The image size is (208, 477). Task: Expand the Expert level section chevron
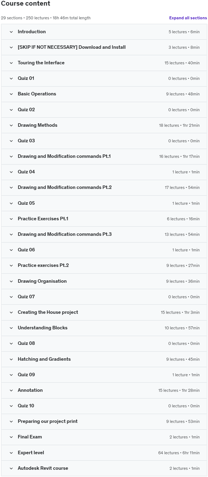[x=11, y=453]
